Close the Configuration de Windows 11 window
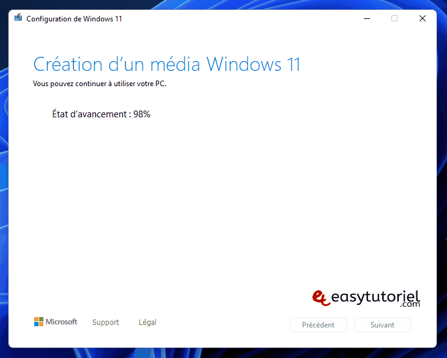The image size is (447, 358). tap(423, 18)
